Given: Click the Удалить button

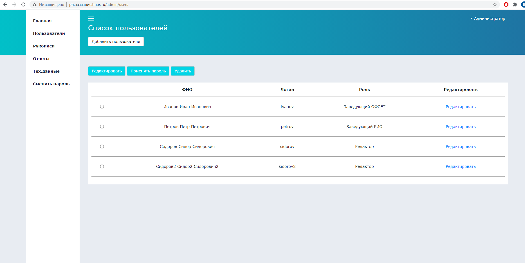Looking at the screenshot, I should click(x=183, y=71).
